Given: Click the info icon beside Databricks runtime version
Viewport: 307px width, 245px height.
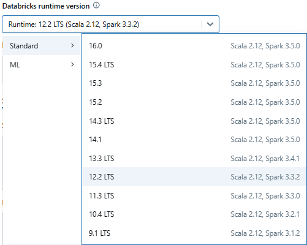Looking at the screenshot, I should point(96,6).
